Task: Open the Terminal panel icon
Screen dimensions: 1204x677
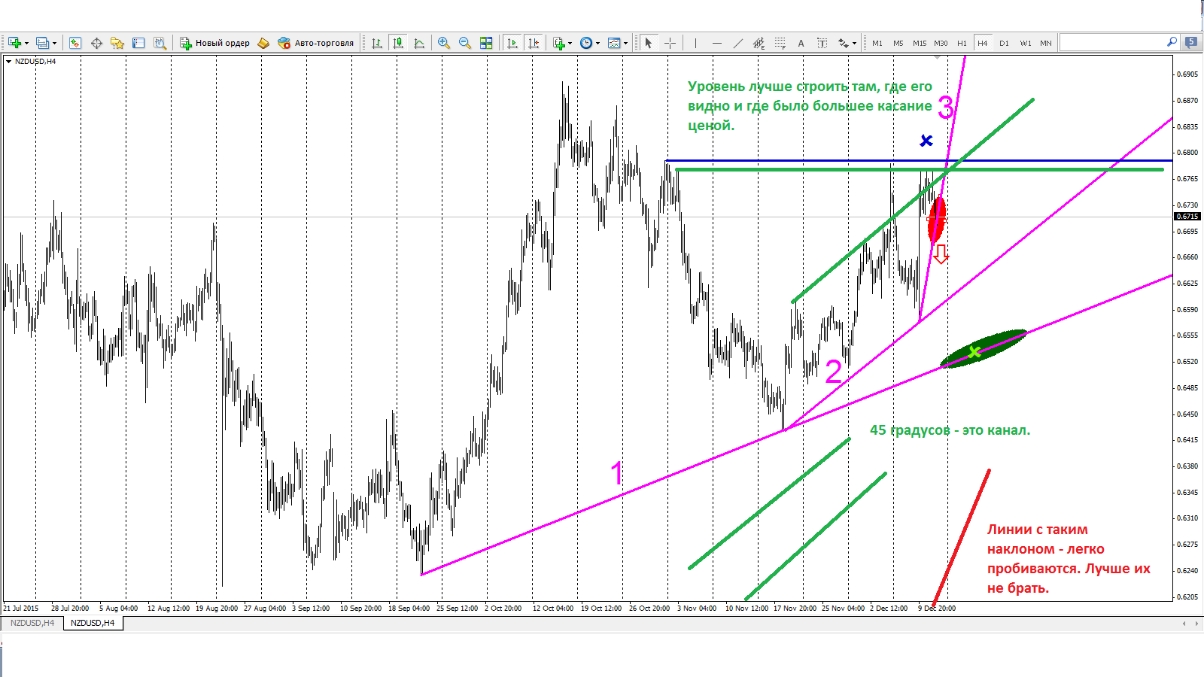Action: [x=138, y=43]
